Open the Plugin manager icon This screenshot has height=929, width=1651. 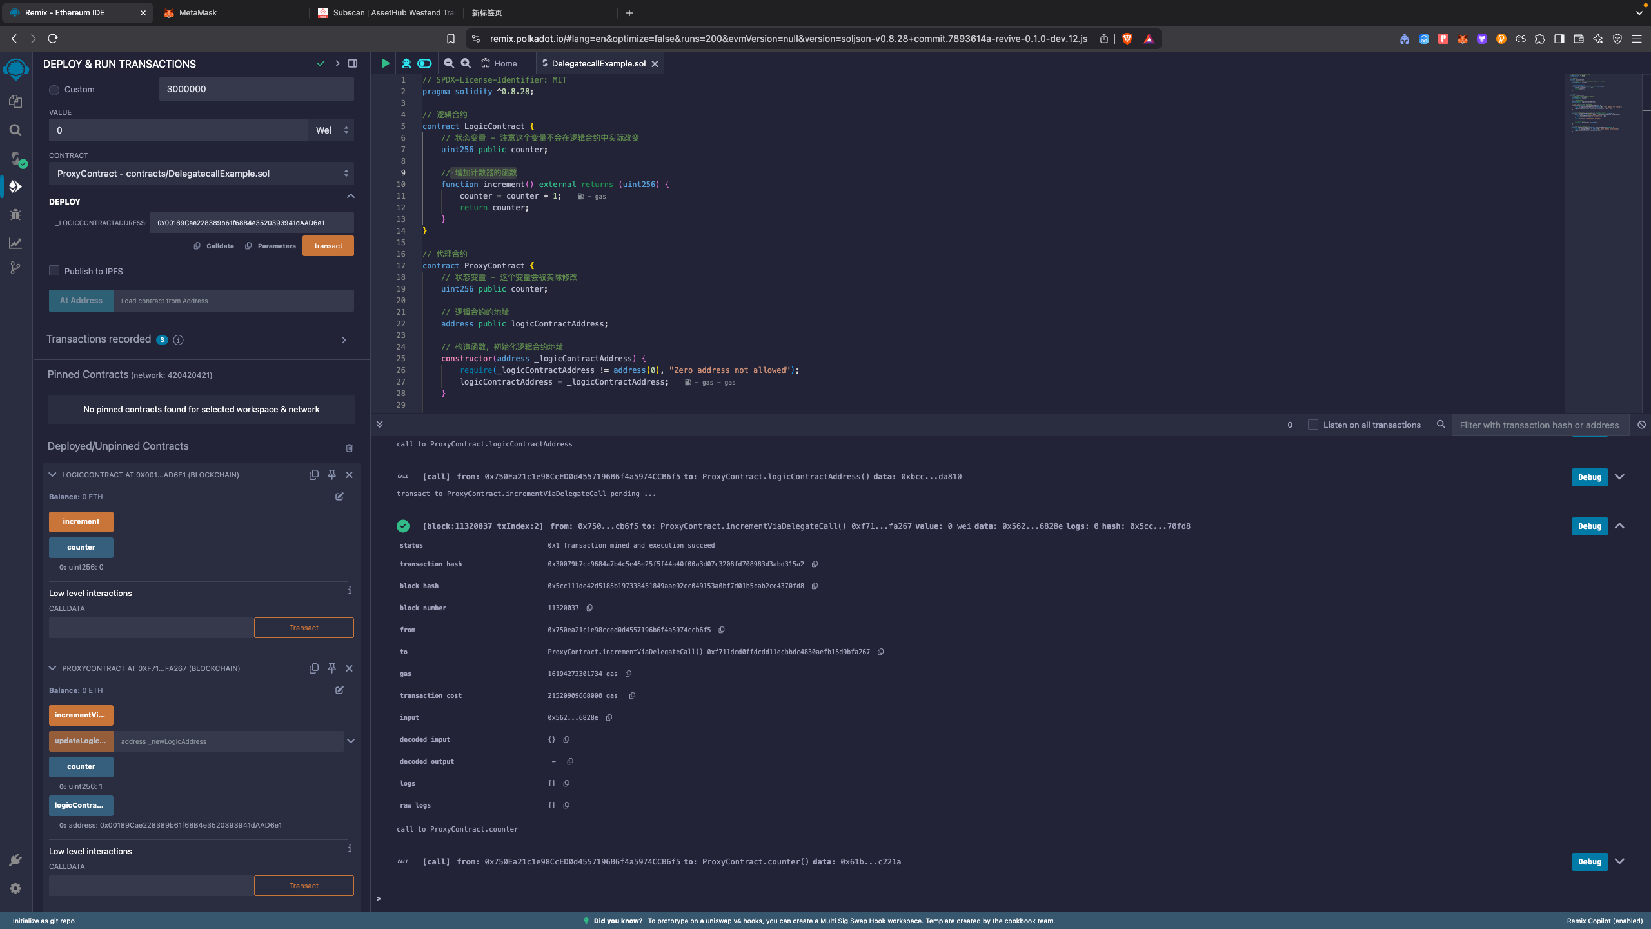coord(15,860)
